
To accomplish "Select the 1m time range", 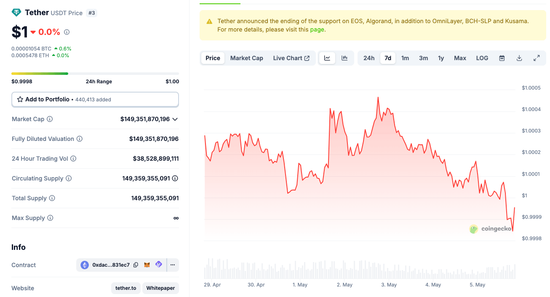I will (405, 58).
